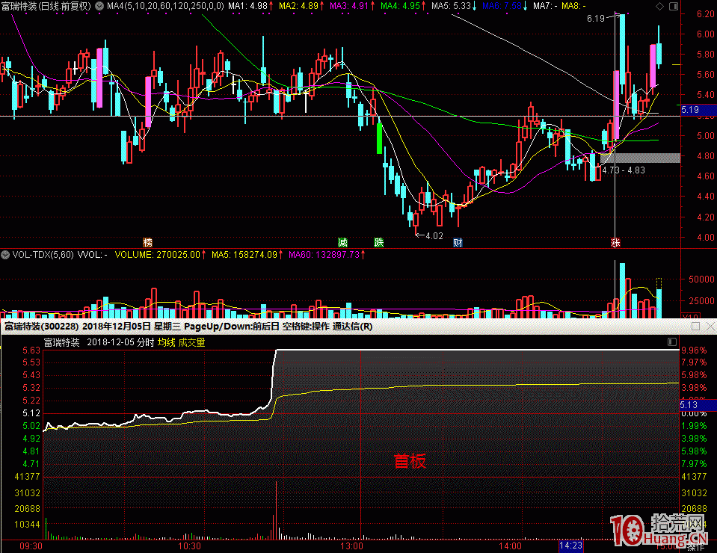Image resolution: width=717 pixels, height=553 pixels.
Task: Click the 操作 button at bottom right
Action: coord(696,546)
